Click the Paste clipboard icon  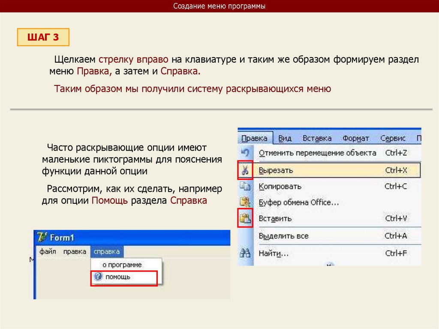245,218
